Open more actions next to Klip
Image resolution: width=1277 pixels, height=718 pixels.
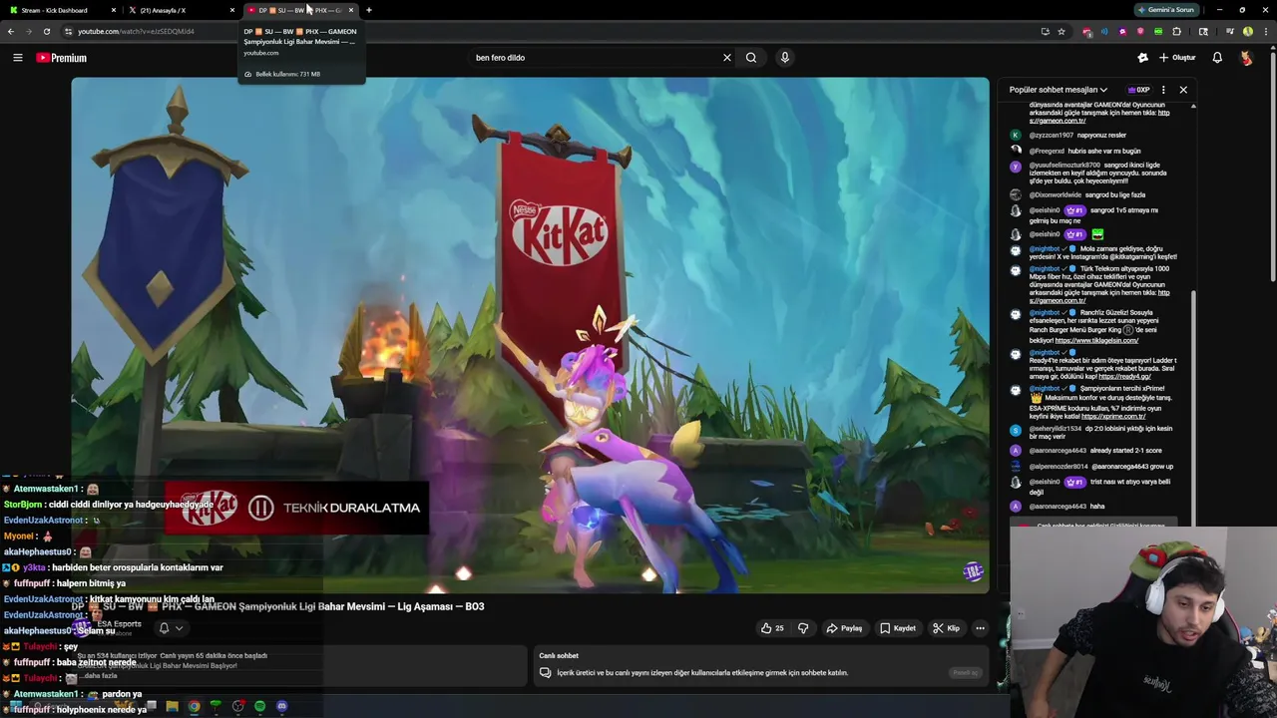tap(980, 628)
